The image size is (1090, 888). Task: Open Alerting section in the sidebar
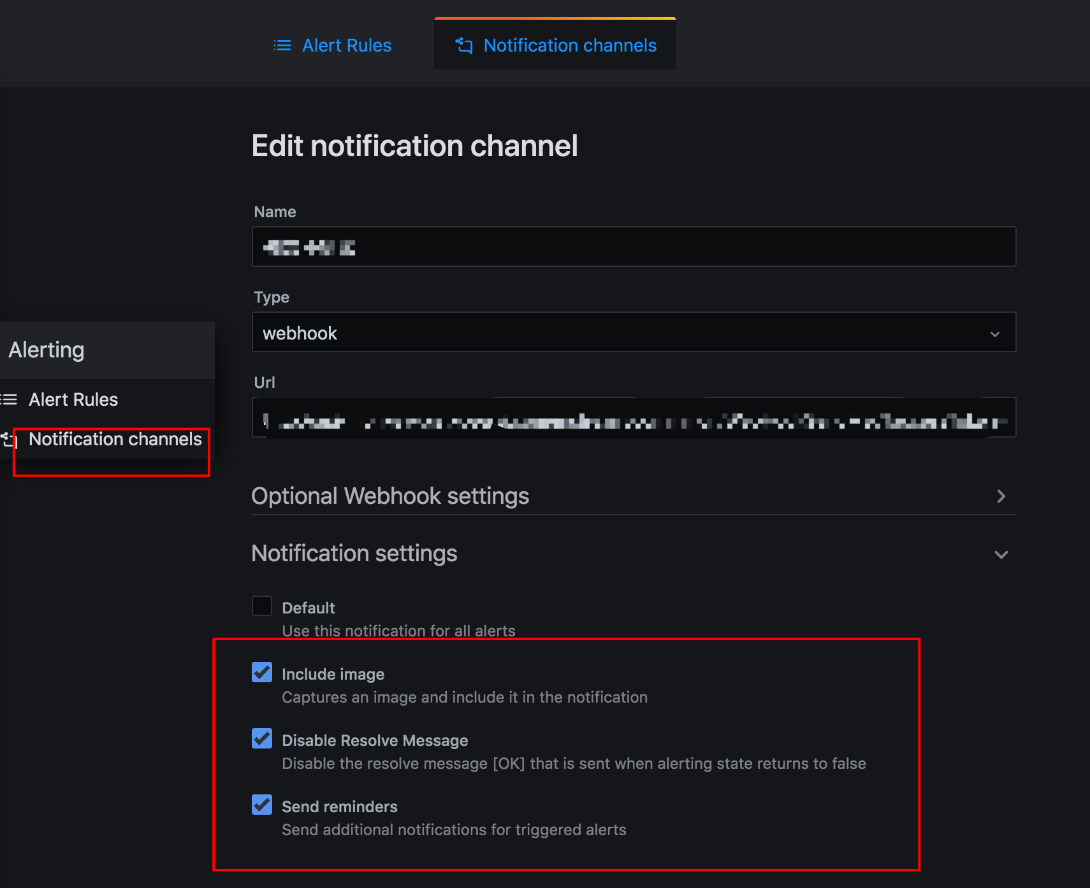[46, 350]
